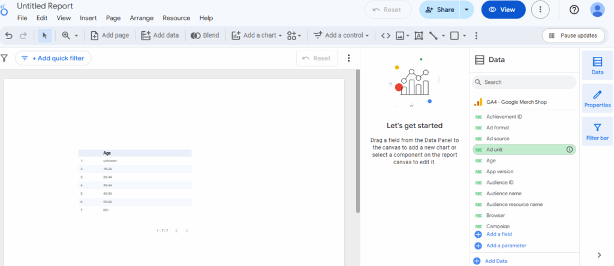This screenshot has height=266, width=614.
Task: Open the Add a chart dropdown
Action: [257, 35]
